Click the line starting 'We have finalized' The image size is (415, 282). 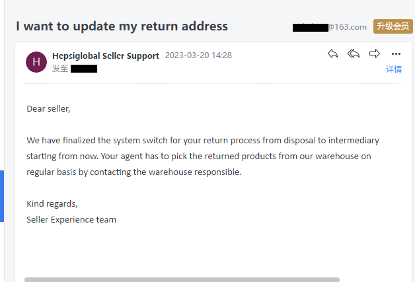(203, 141)
